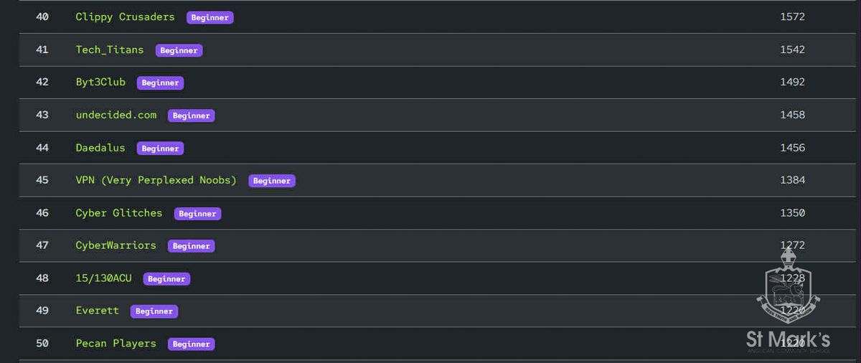The image size is (861, 363).
Task: Open the Cyber Glitches team link
Action: pos(118,213)
